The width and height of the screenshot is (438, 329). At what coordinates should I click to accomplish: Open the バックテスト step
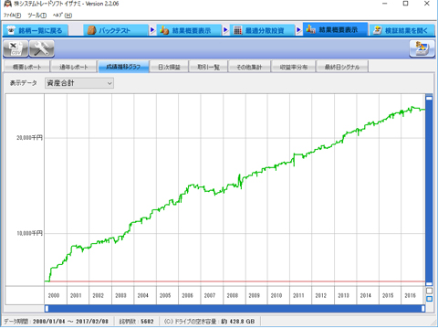(116, 30)
